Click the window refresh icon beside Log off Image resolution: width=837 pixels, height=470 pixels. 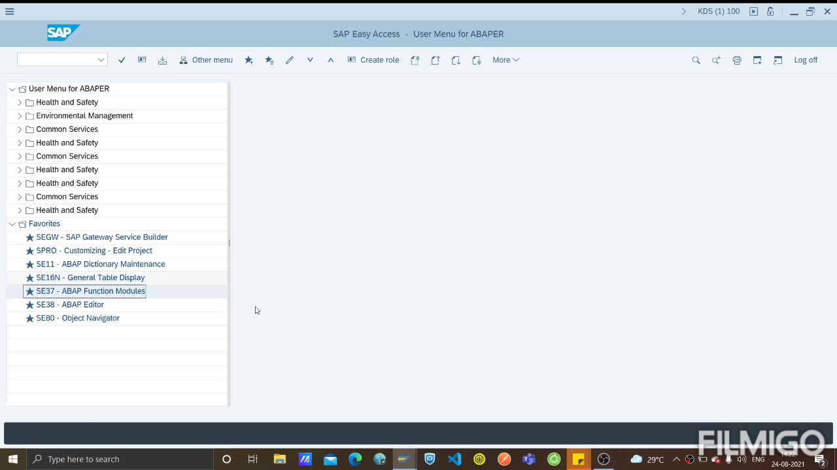pyautogui.click(x=778, y=60)
